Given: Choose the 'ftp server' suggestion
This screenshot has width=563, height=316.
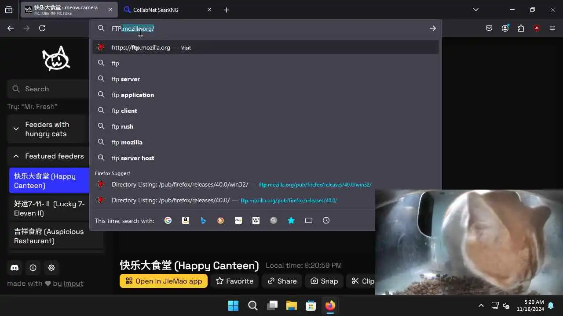Looking at the screenshot, I should (x=266, y=79).
